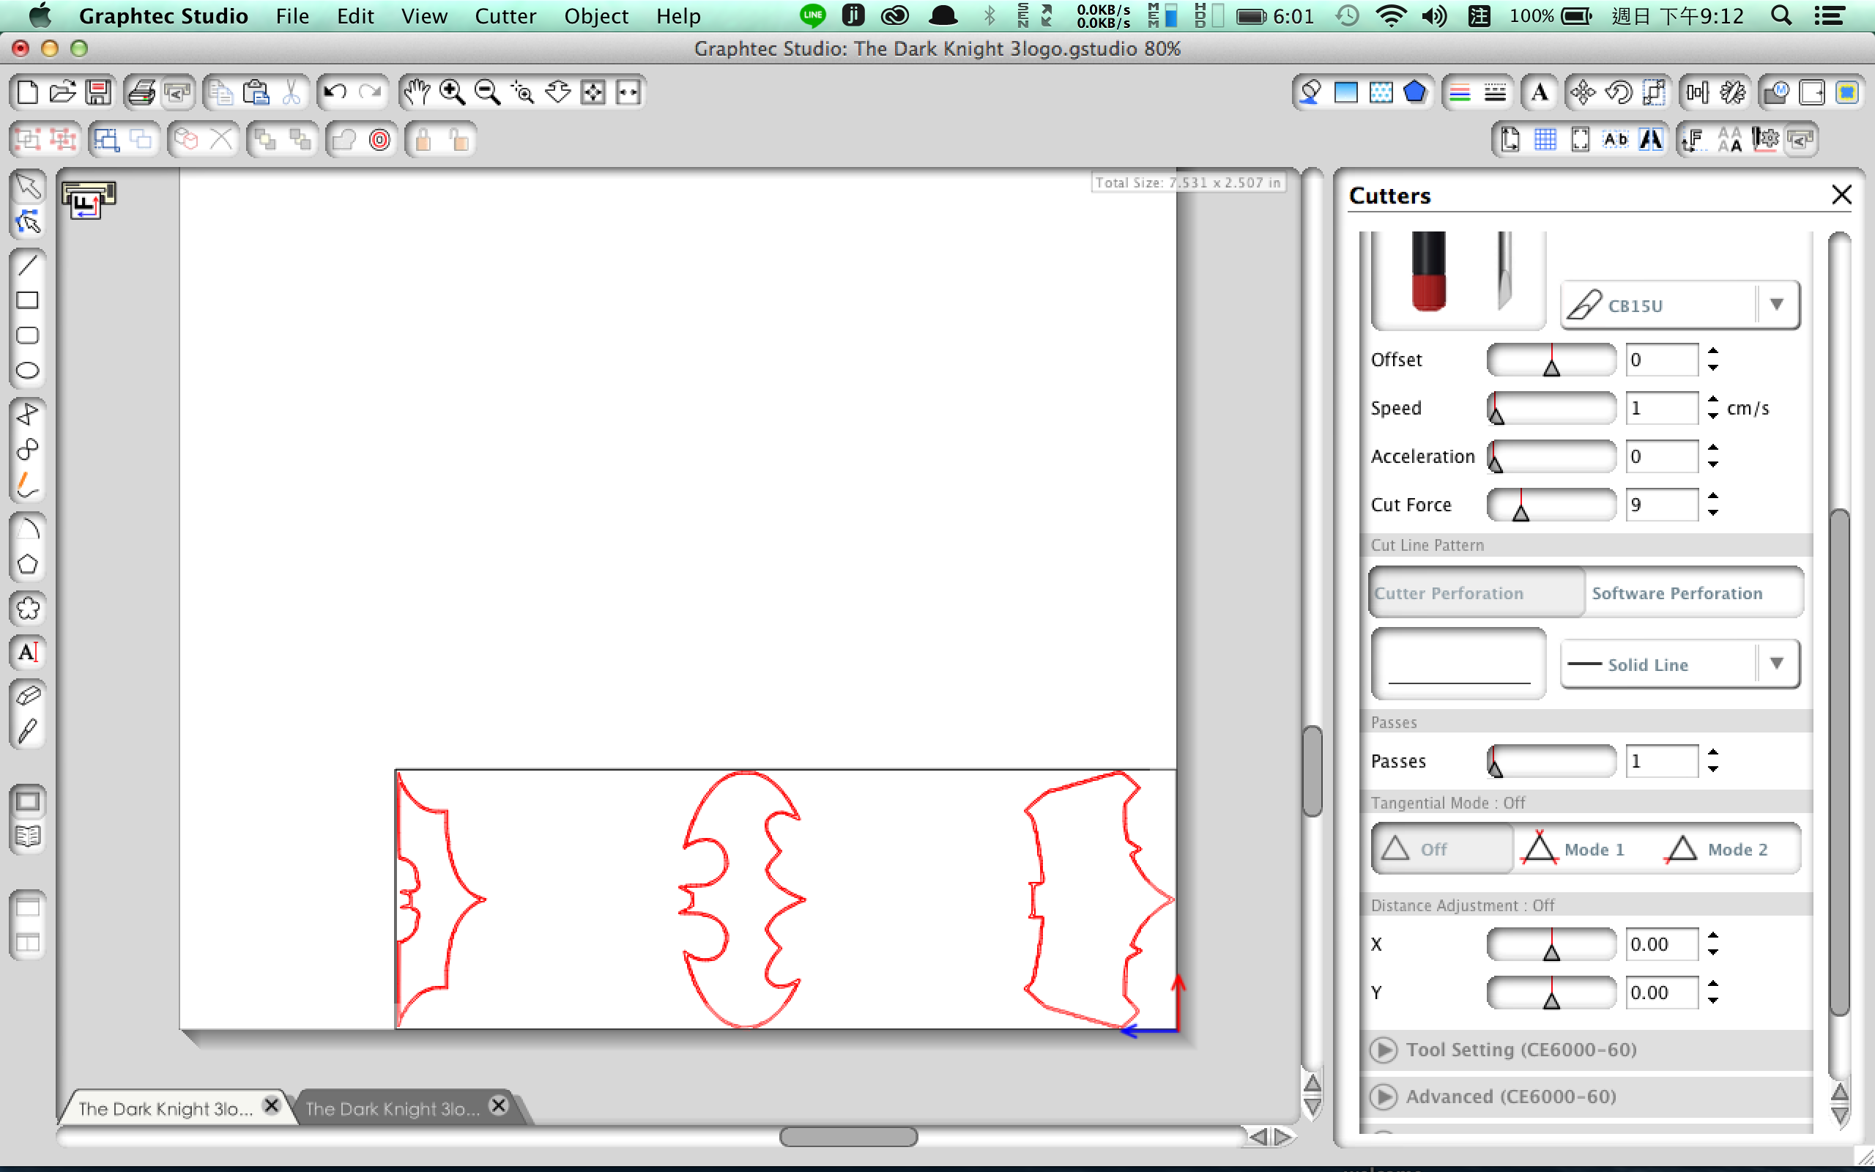Open the CB15U blade dropdown
The width and height of the screenshot is (1875, 1172).
tap(1679, 305)
